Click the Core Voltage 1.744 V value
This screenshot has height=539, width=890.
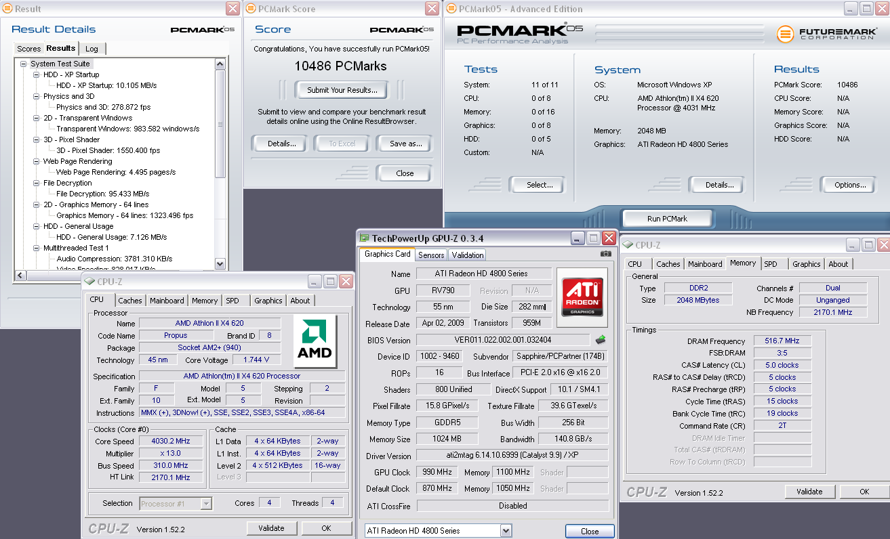click(x=256, y=360)
